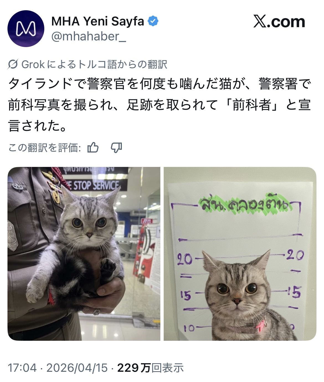Image resolution: width=324 pixels, height=382 pixels.
Task: Open the MHA Yeni Sayfa profile avatar
Action: [26, 29]
